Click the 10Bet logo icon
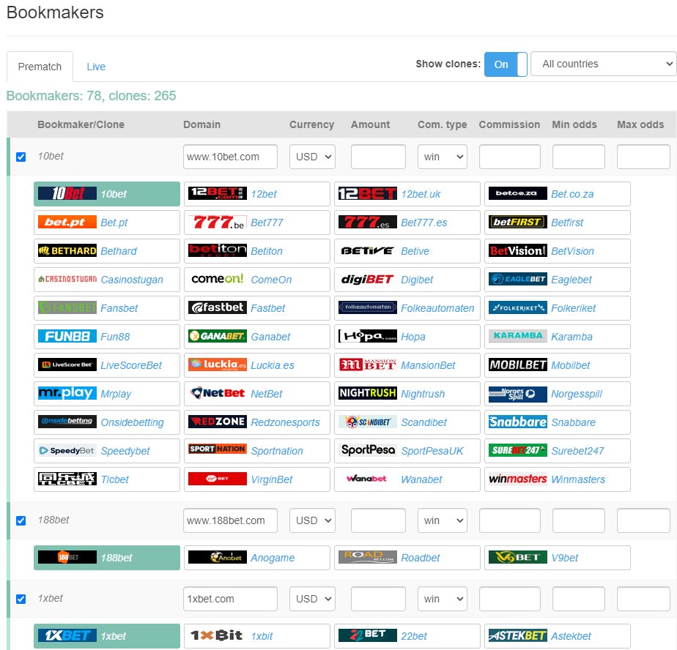 tap(67, 194)
